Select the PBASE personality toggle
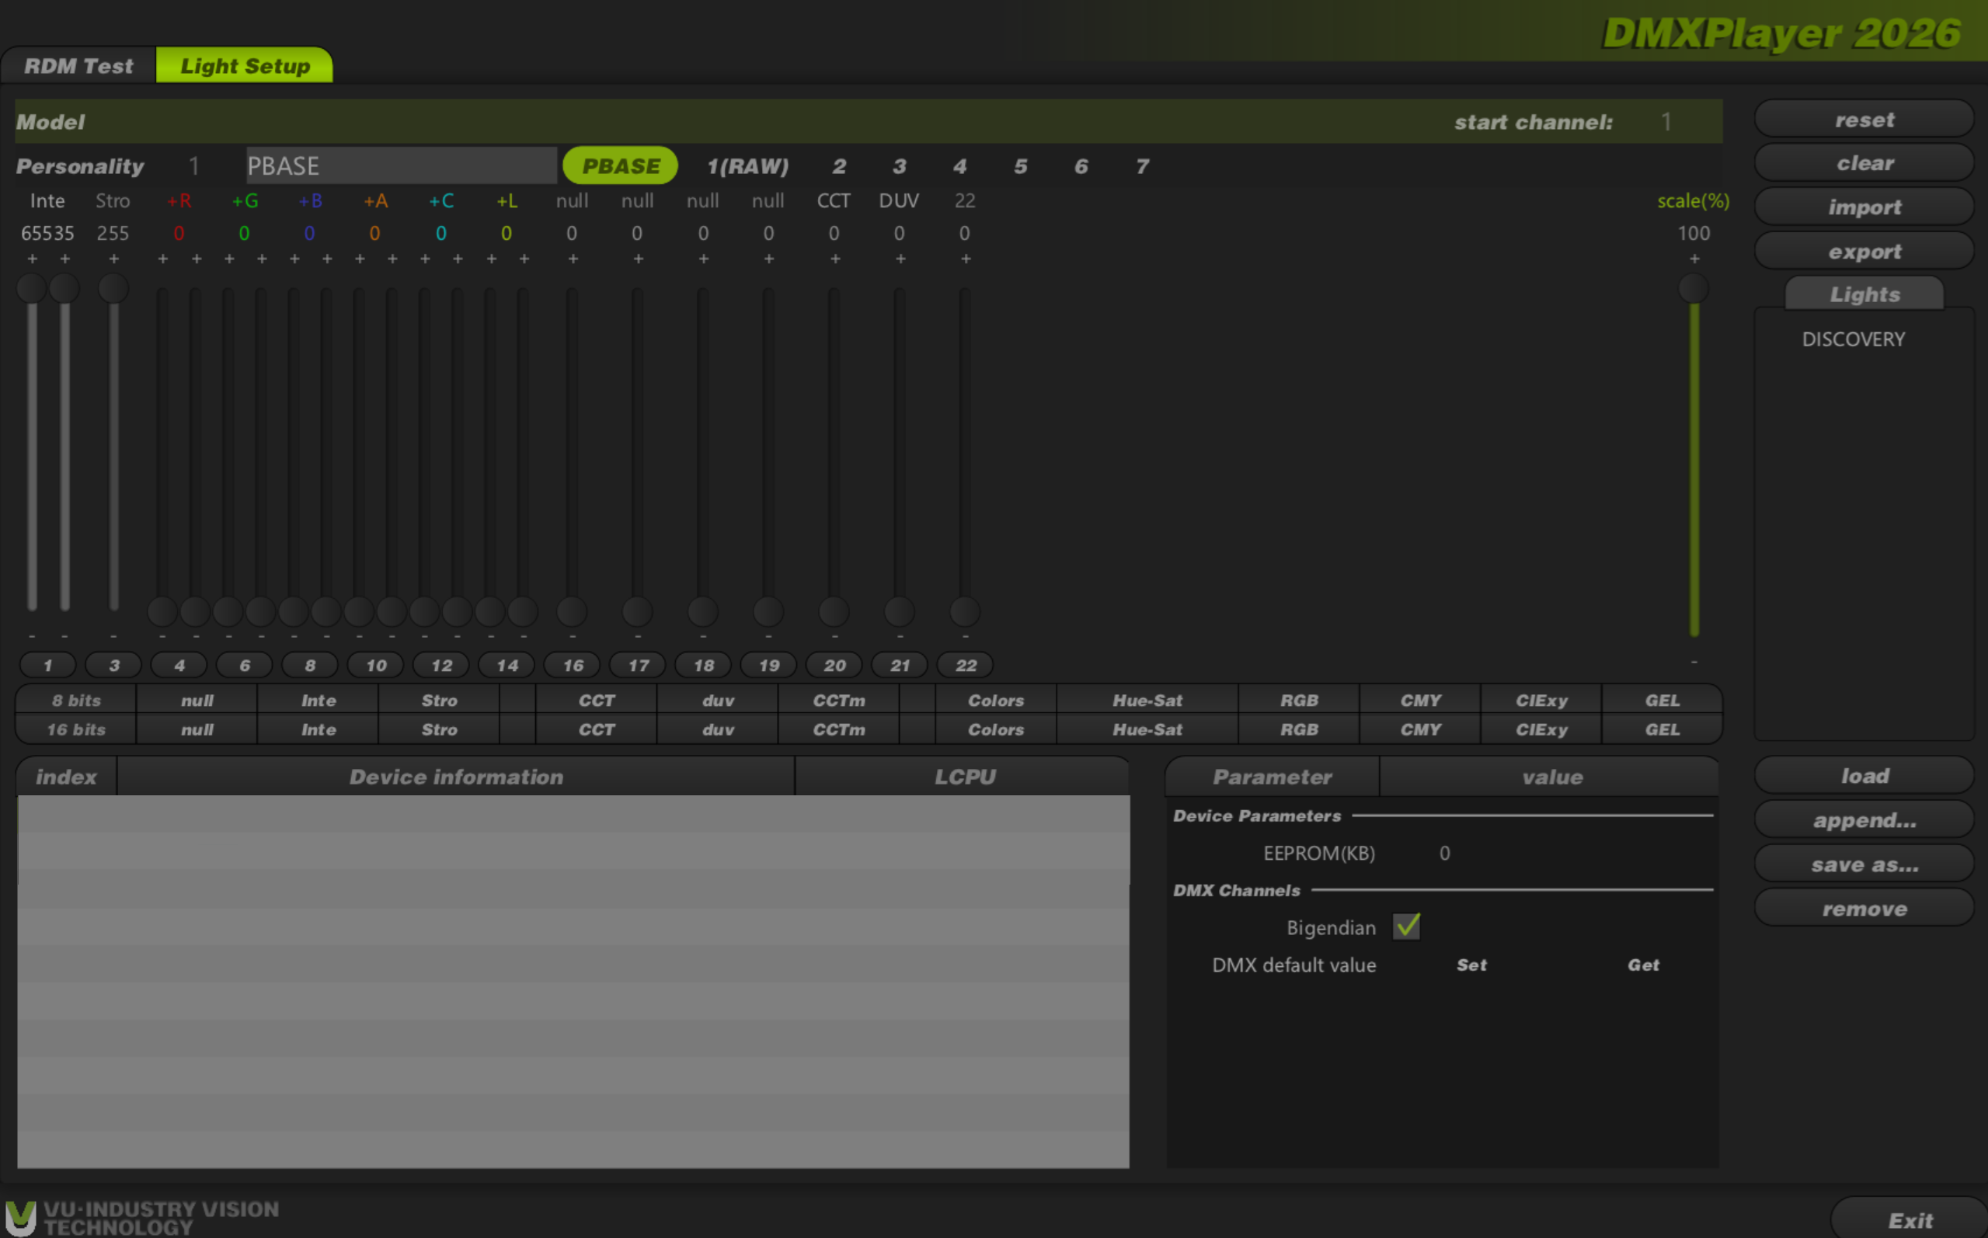1988x1238 pixels. point(621,166)
